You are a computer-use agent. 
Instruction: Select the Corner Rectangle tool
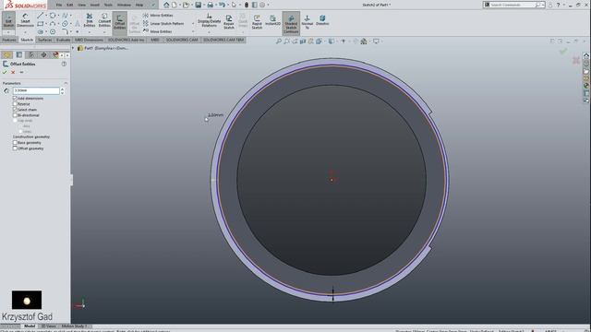(x=40, y=24)
